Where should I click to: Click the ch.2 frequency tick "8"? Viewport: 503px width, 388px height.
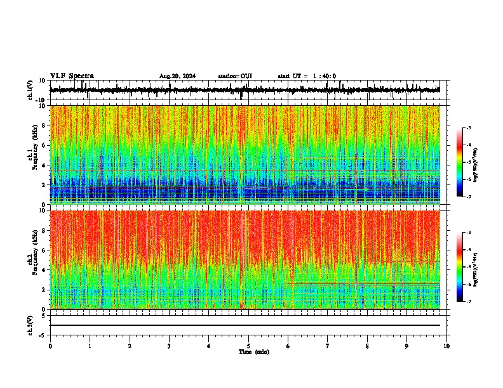point(44,231)
